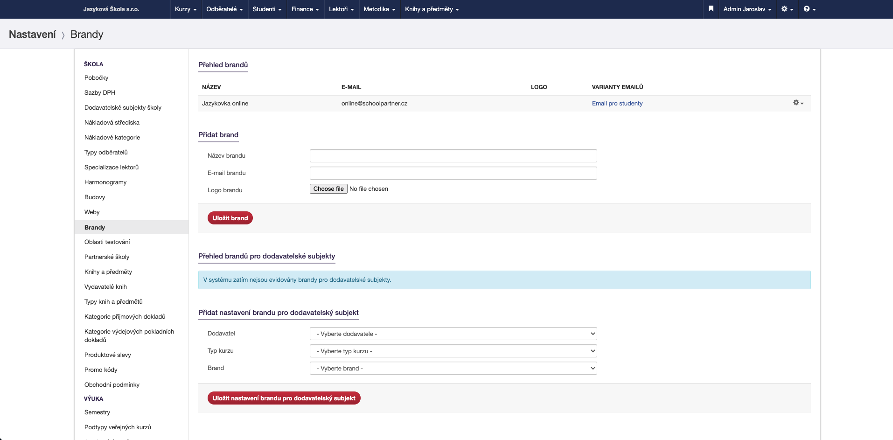Screen dimensions: 893x440
Task: Click the Nastavení breadcrumb link
Action: pos(32,35)
